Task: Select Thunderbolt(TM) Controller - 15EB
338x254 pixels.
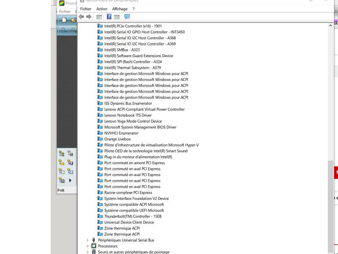Action: click(133, 216)
